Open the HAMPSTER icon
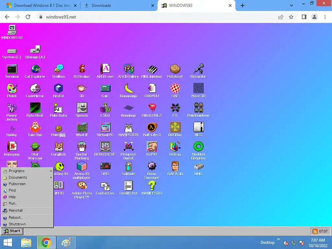 [128, 130]
